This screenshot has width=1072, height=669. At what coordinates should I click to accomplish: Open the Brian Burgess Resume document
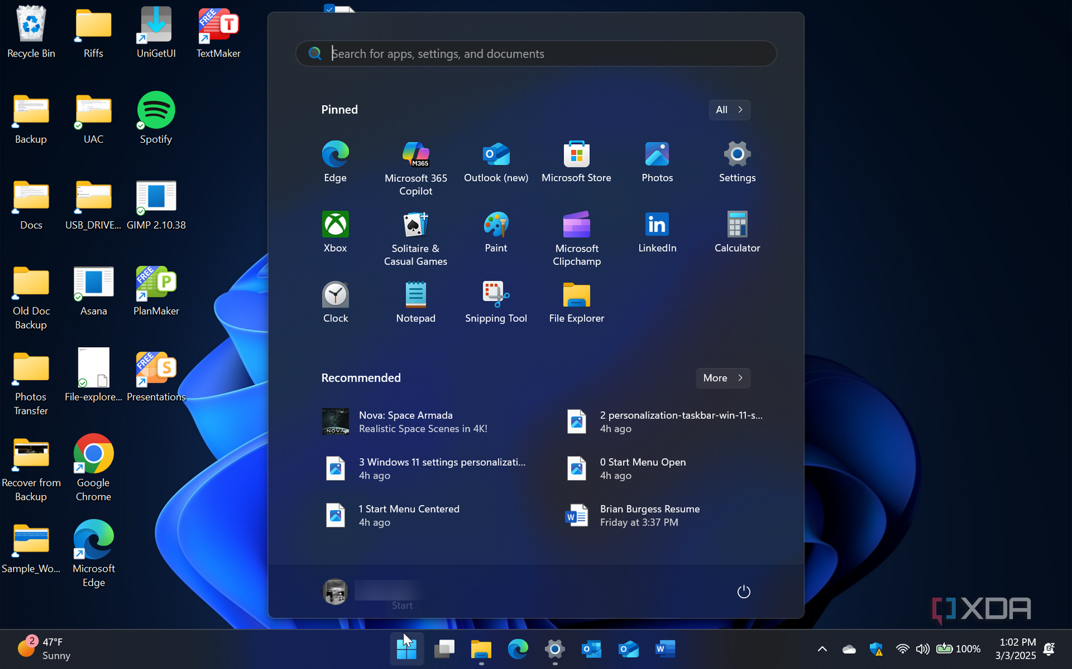649,515
